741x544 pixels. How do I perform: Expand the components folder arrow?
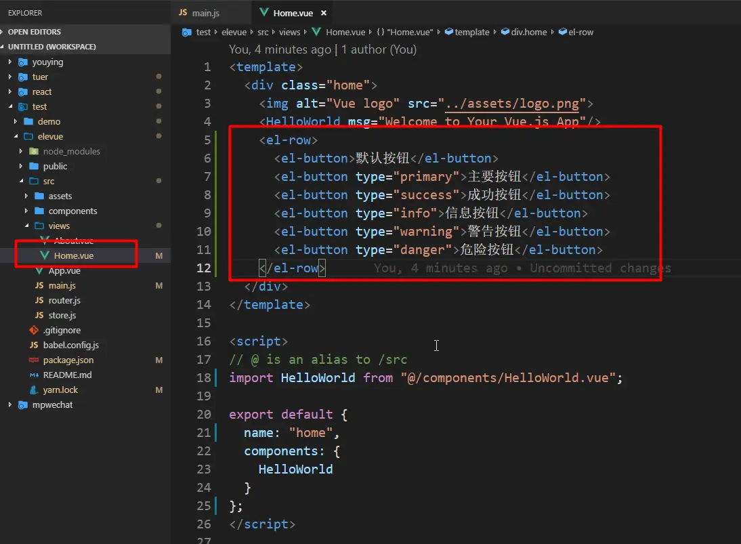tap(26, 211)
